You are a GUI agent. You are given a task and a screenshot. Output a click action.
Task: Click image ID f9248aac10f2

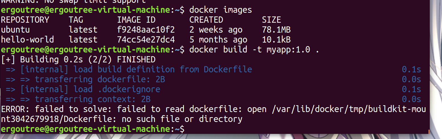coord(146,30)
